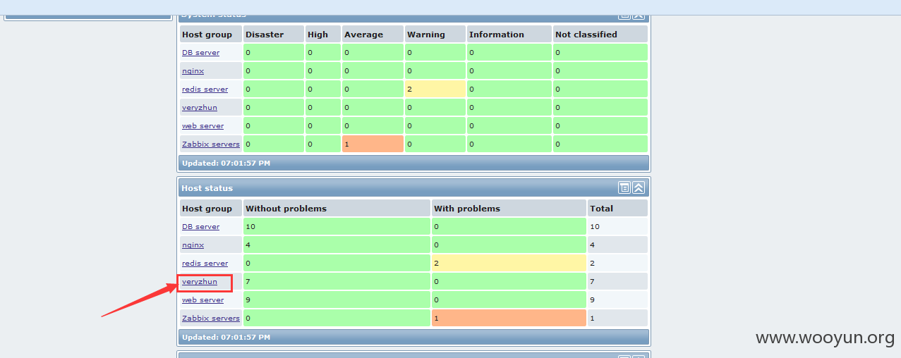Viewport: 901px width, 358px height.
Task: Click Host group header in Host status table
Action: coord(210,208)
